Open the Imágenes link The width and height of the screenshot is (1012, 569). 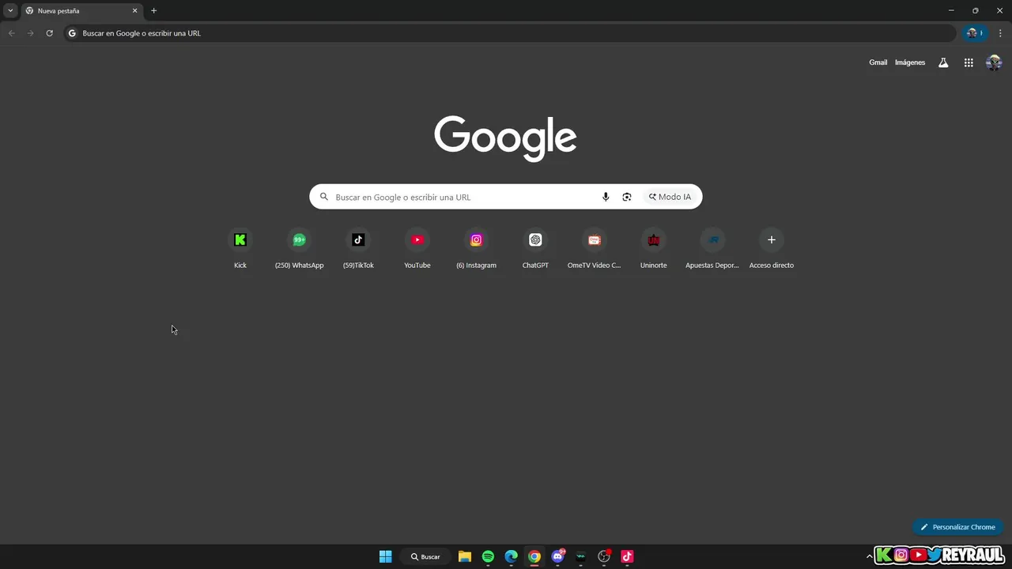point(910,62)
